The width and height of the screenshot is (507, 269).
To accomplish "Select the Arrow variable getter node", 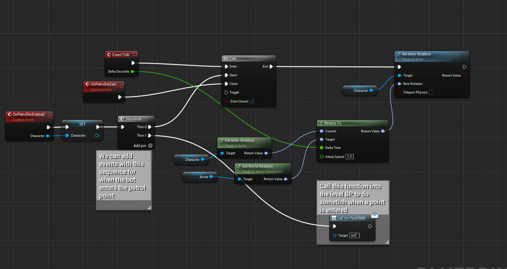I will tap(200, 177).
